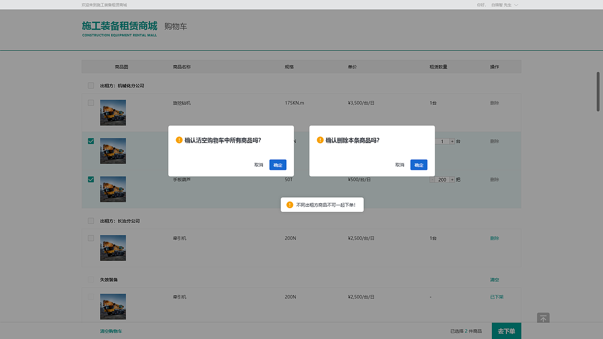Image resolution: width=603 pixels, height=339 pixels.
Task: Click the 50T specification
Action: [x=289, y=179]
